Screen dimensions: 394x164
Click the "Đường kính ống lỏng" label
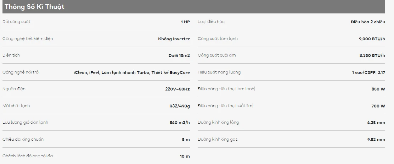click(x=218, y=122)
